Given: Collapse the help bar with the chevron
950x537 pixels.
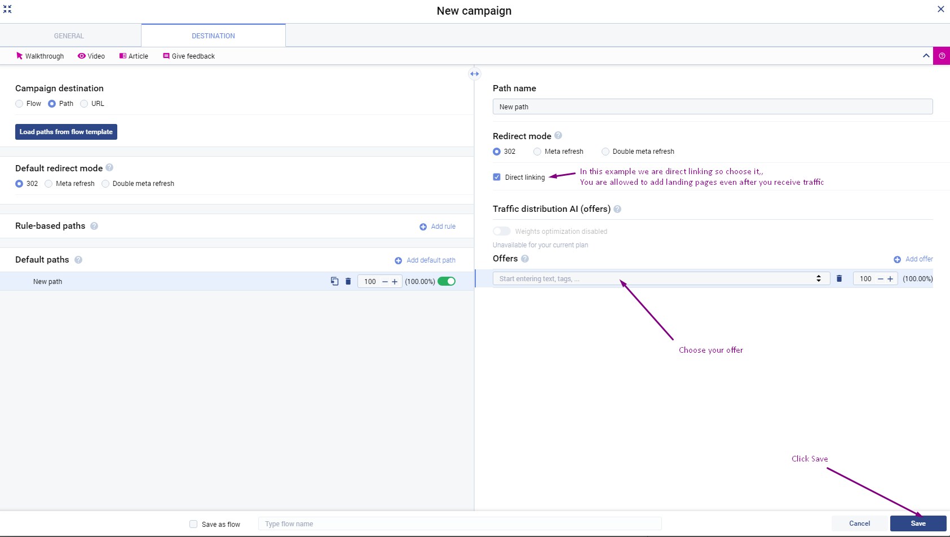Looking at the screenshot, I should pyautogui.click(x=926, y=56).
